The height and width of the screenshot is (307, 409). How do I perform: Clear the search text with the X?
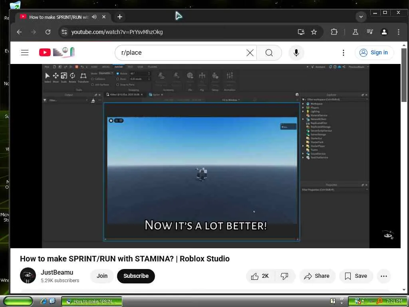click(250, 53)
